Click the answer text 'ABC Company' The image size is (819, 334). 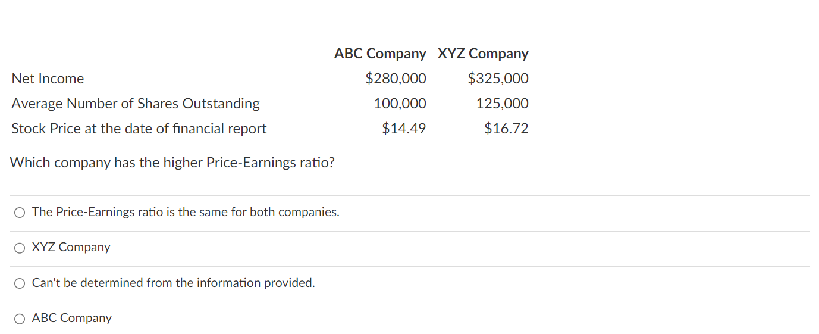(x=72, y=318)
